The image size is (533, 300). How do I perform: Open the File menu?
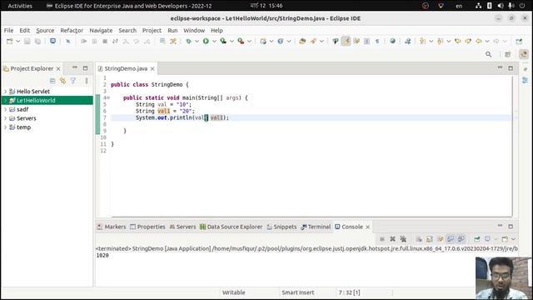click(8, 30)
